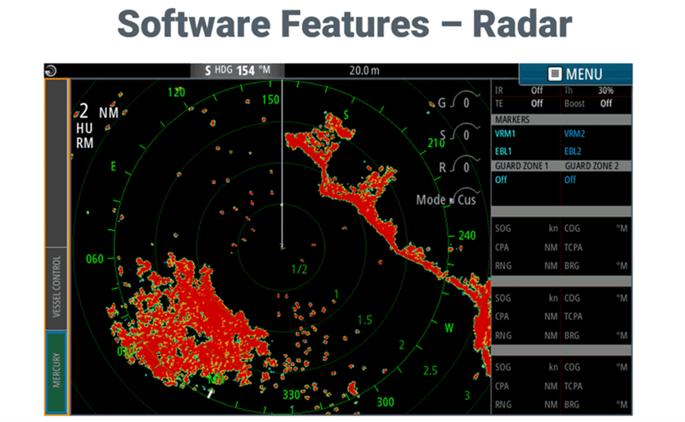This screenshot has width=685, height=422.
Task: Tap the home icon in top-left corner
Action: coord(51,71)
